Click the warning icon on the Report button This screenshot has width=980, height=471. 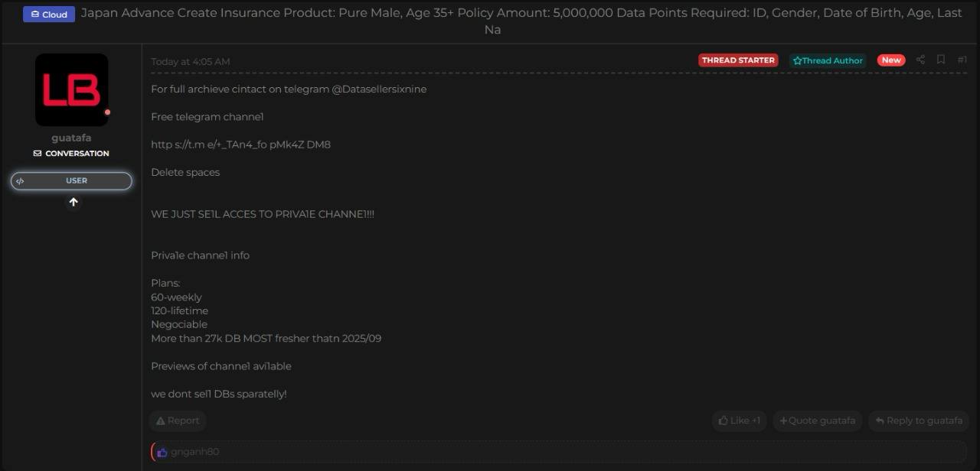point(161,421)
